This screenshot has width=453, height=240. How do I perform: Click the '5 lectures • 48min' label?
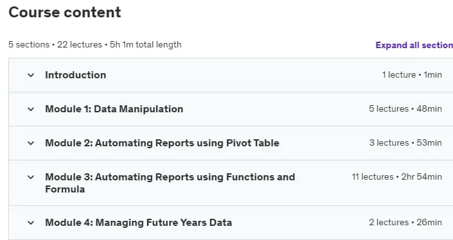tap(405, 108)
